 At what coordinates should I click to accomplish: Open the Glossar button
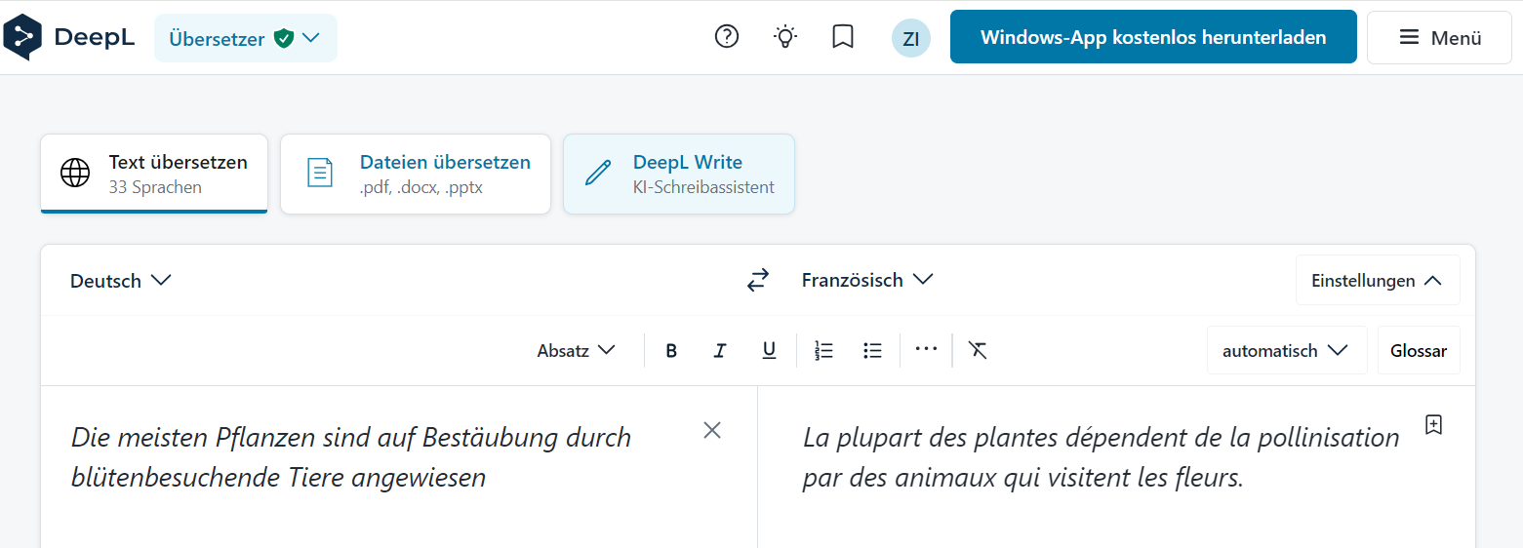(x=1419, y=351)
